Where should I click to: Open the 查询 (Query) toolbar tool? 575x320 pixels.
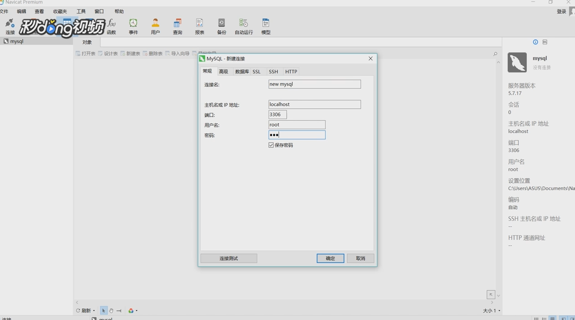tap(177, 27)
